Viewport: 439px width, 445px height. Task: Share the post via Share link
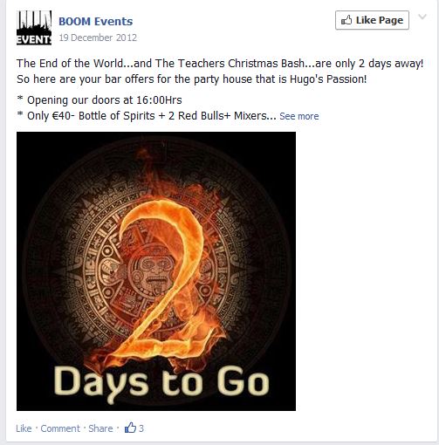[x=100, y=428]
